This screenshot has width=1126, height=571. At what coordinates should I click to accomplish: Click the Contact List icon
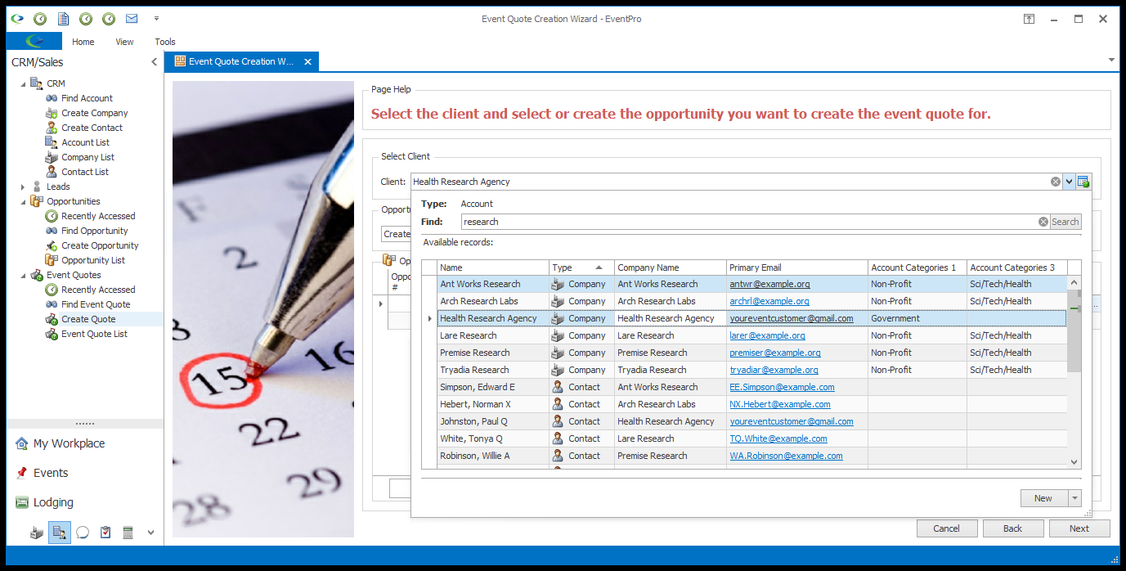(x=52, y=172)
